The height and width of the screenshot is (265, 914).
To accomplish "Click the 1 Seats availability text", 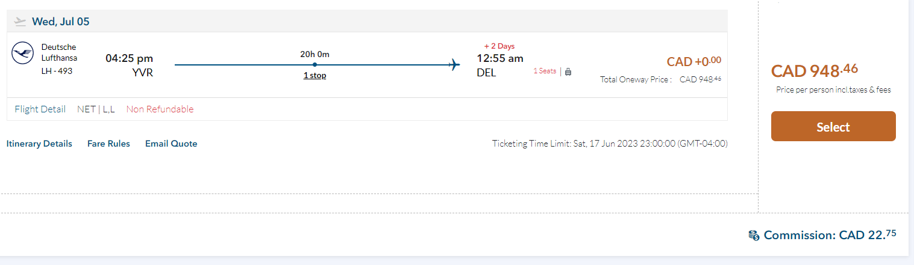I will point(545,71).
